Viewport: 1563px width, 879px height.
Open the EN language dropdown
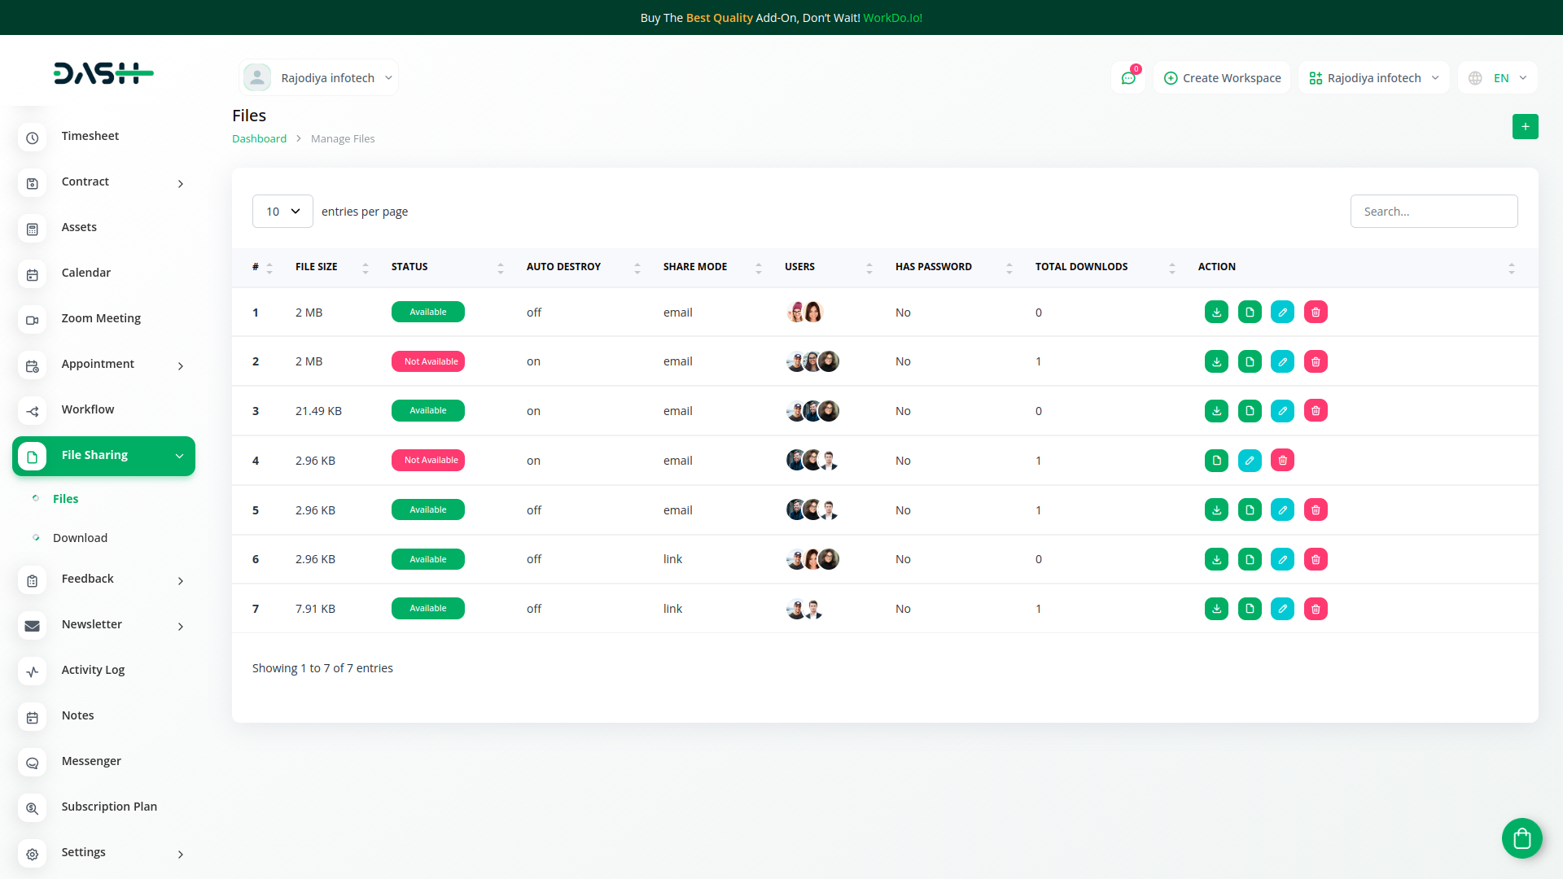pos(1500,78)
